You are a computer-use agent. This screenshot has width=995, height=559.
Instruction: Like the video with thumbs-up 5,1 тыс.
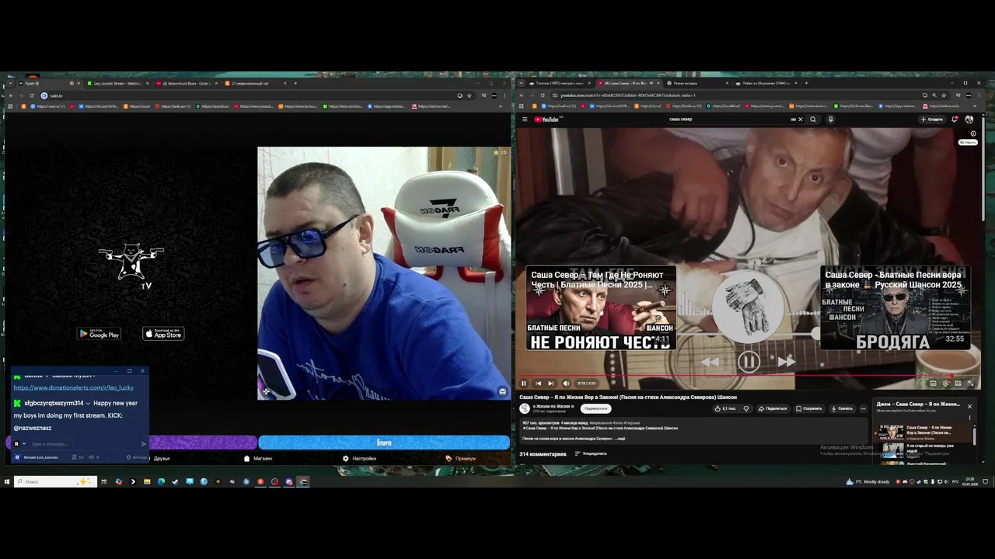click(727, 408)
